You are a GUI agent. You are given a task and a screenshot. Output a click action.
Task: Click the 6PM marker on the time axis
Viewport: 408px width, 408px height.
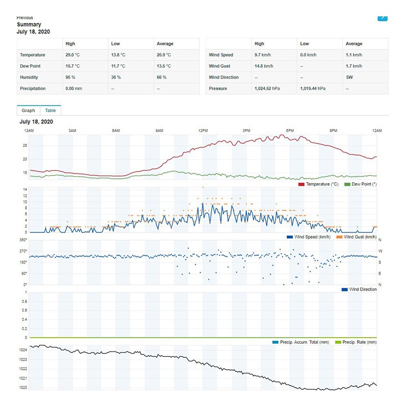(290, 131)
